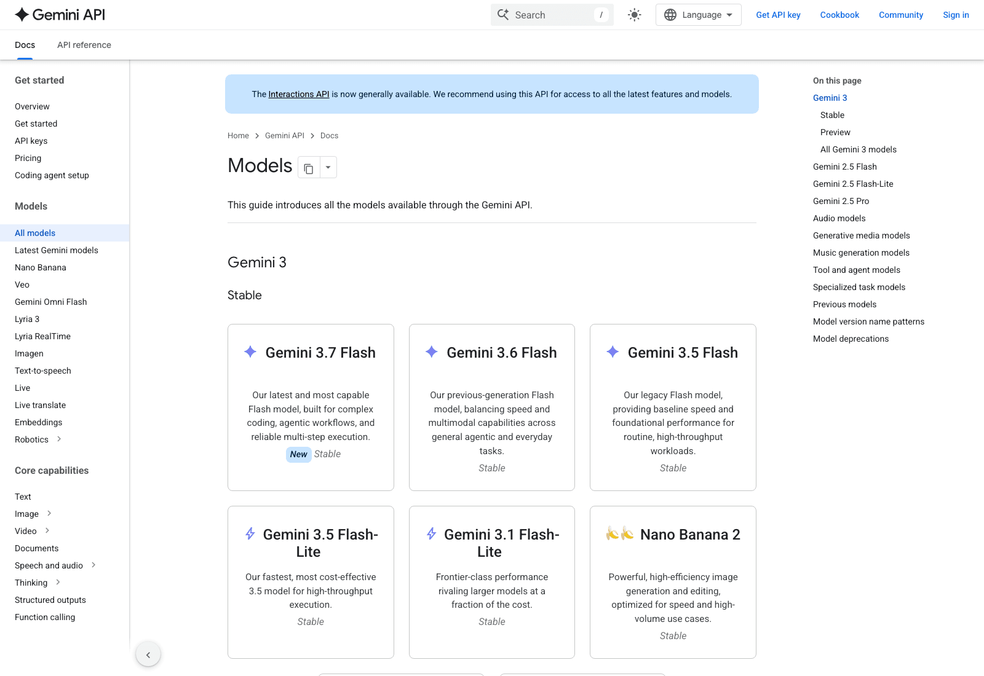
Task: Jump to Audio models section
Action: coord(839,218)
